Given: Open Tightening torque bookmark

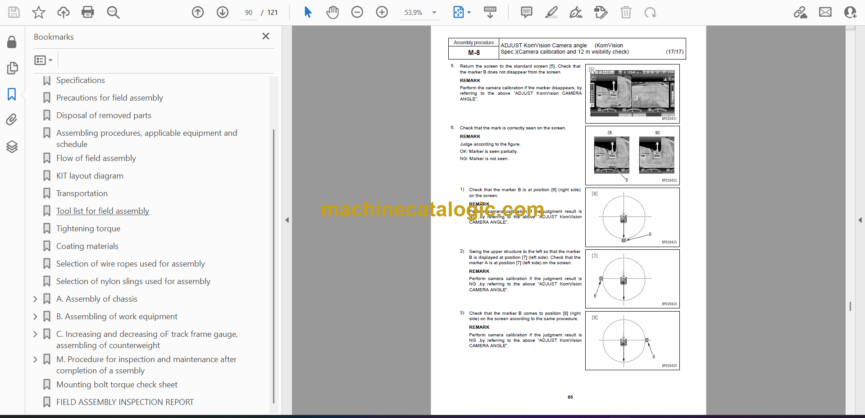Looking at the screenshot, I should (88, 229).
